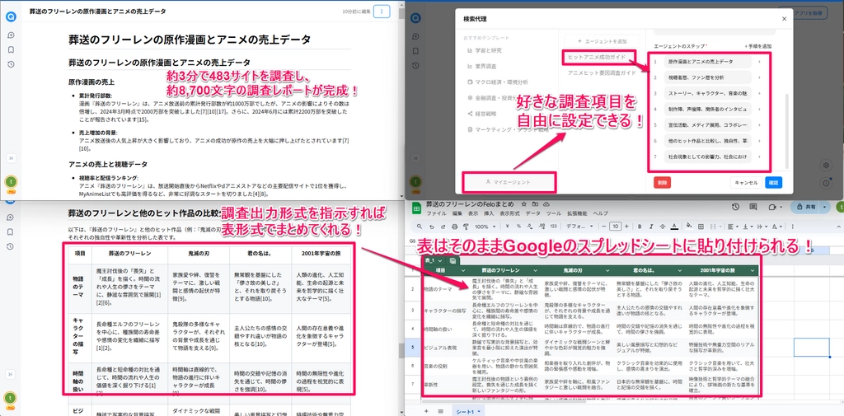Click the plus beside step 7 社会現象としての影響力
Image resolution: width=844 pixels, height=416 pixels.
pos(759,157)
